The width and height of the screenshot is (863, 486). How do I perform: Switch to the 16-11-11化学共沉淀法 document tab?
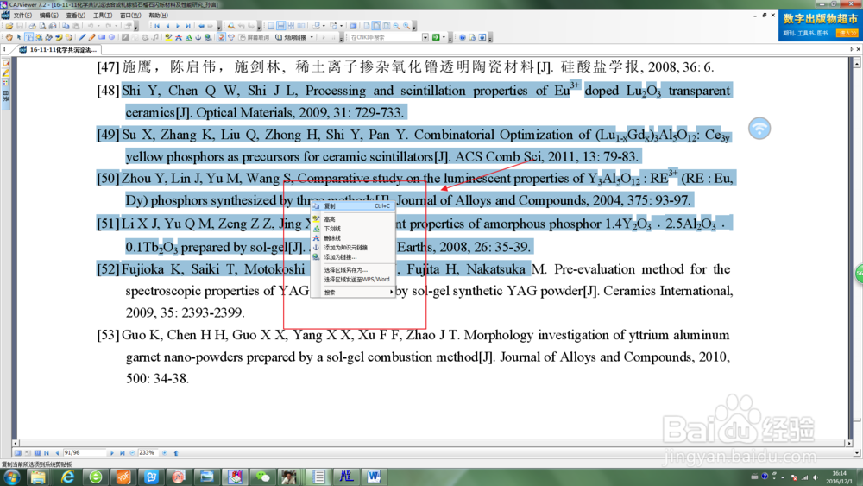pyautogui.click(x=59, y=49)
